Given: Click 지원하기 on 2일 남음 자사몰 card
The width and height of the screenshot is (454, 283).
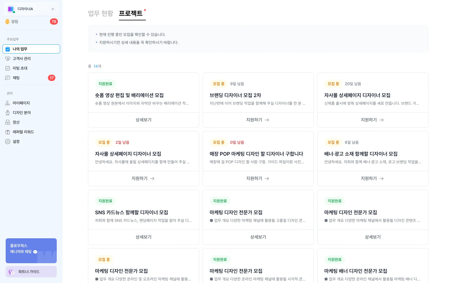Looking at the screenshot, I should pos(144,179).
